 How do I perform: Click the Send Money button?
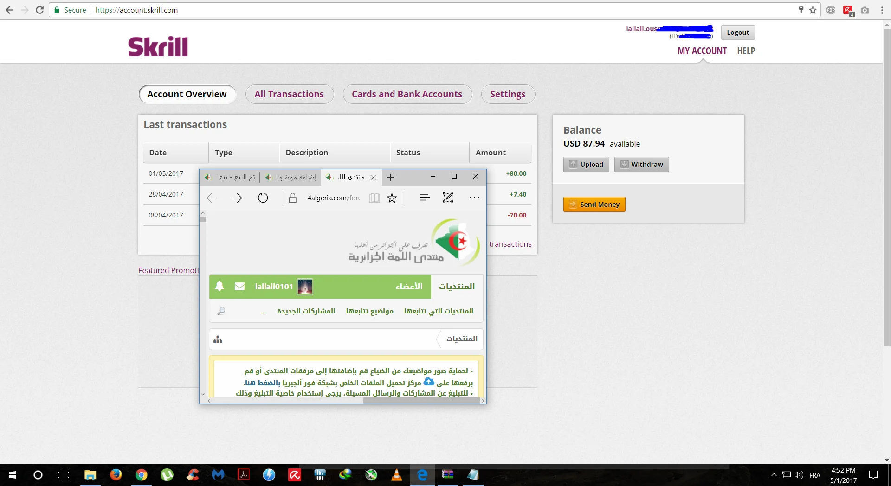(594, 205)
